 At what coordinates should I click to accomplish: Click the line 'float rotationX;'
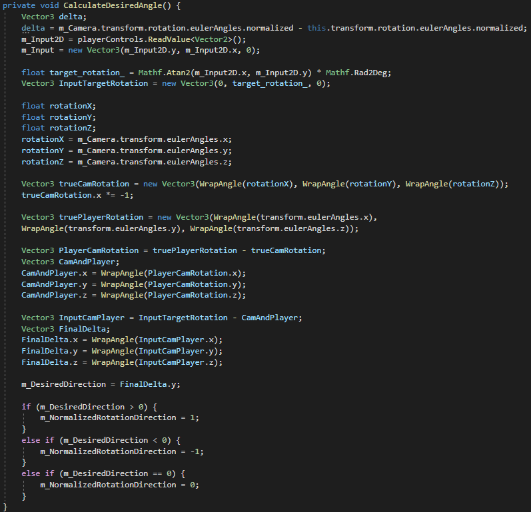59,106
